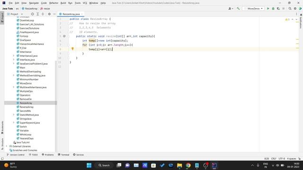This screenshot has height=170, width=303.
Task: Open the Refactor menu
Action: [x=53, y=3]
